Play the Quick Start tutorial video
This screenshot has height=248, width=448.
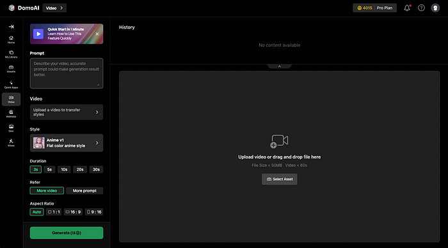[x=38, y=34]
